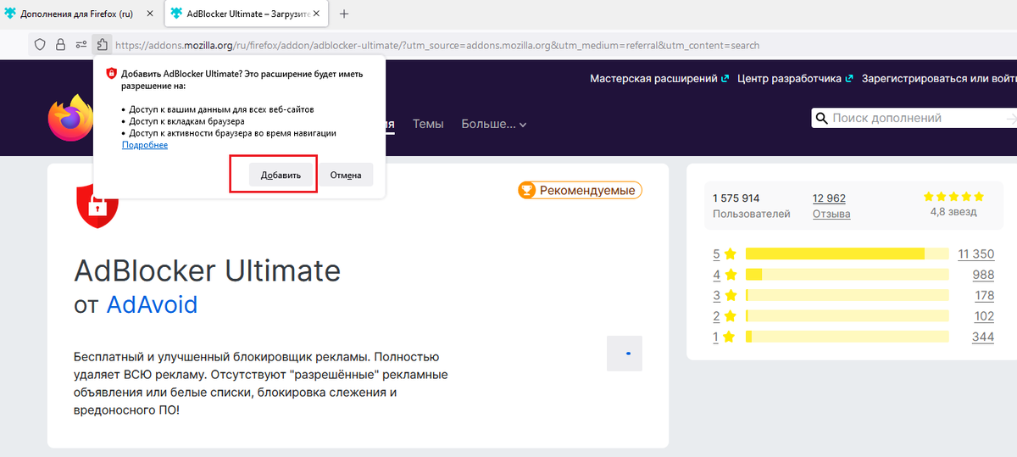Click the AdBlocker Ultimate shield logo
The width and height of the screenshot is (1017, 457).
click(x=97, y=207)
